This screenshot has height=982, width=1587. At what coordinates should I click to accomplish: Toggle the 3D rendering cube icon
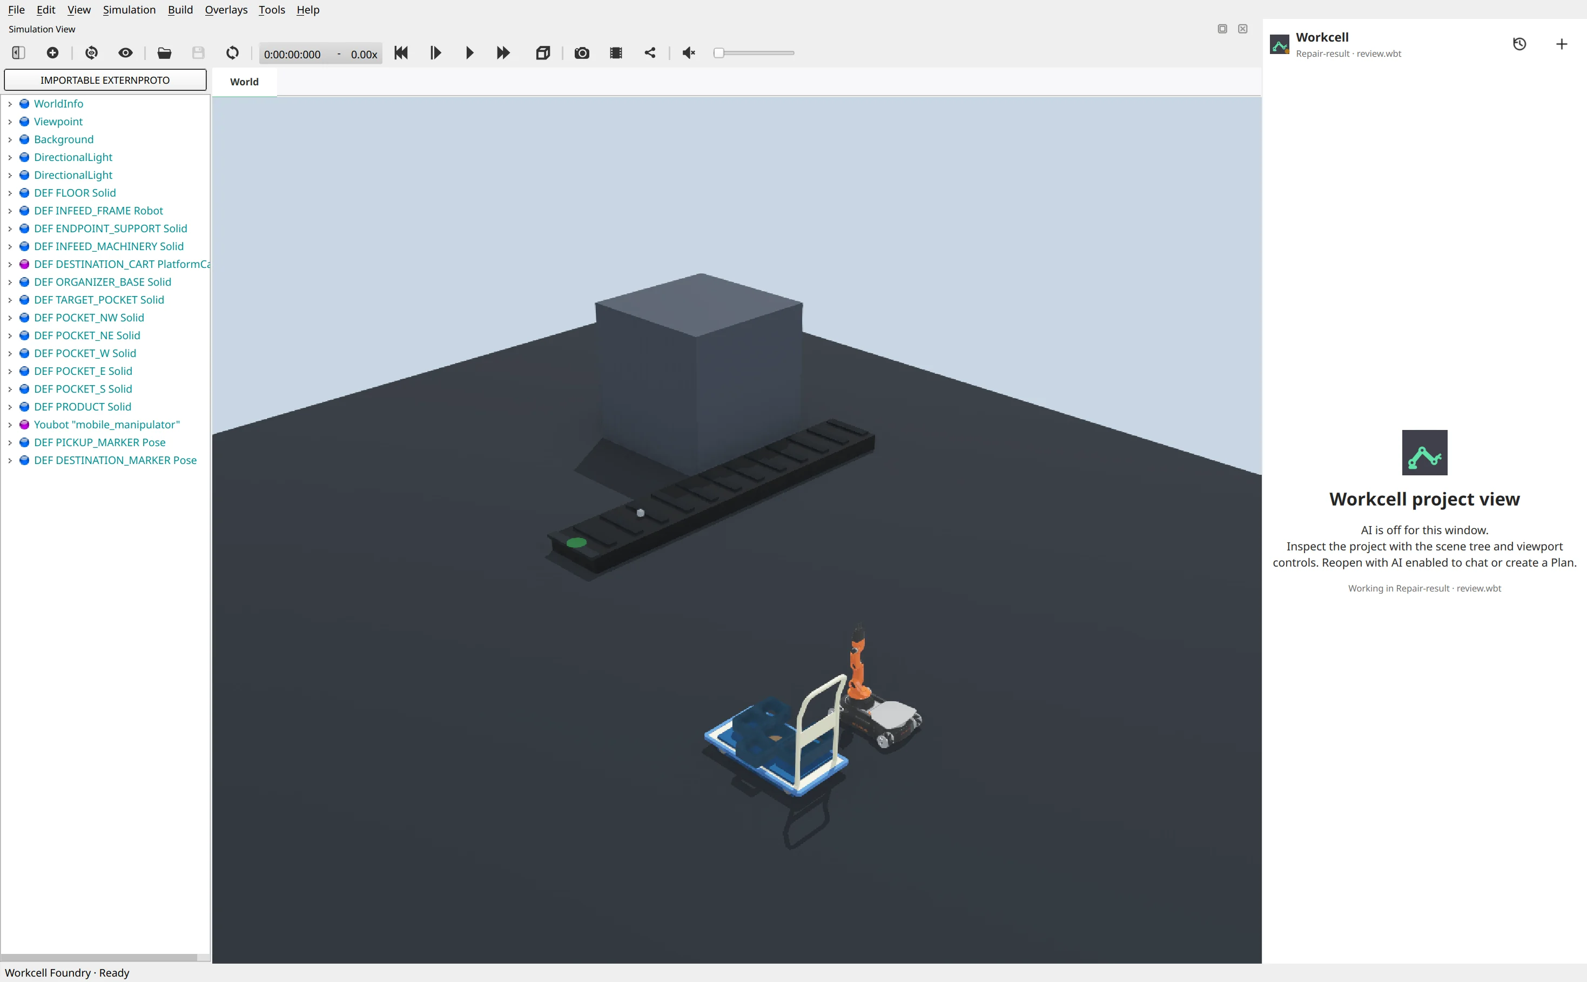pos(543,53)
